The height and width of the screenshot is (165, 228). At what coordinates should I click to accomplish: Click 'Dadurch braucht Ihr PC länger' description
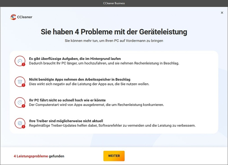point(104,63)
